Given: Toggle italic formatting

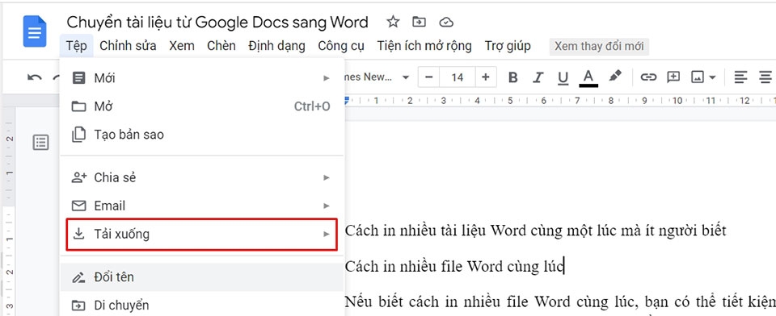Looking at the screenshot, I should [538, 77].
